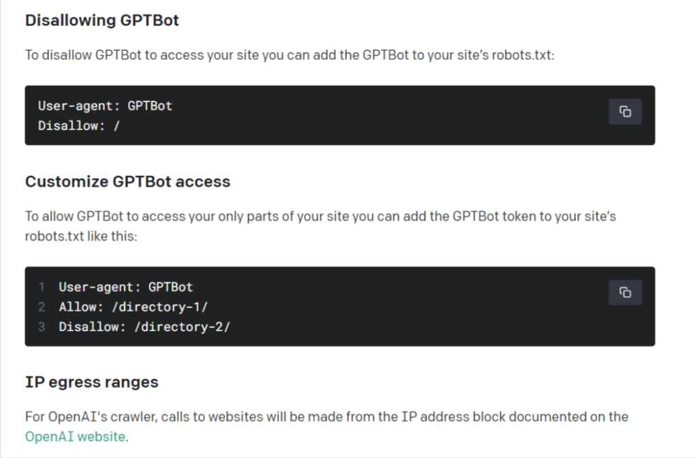Viewport: 698px width, 458px height.
Task: Copy the Disallow GPTBot code snippet
Action: click(625, 111)
